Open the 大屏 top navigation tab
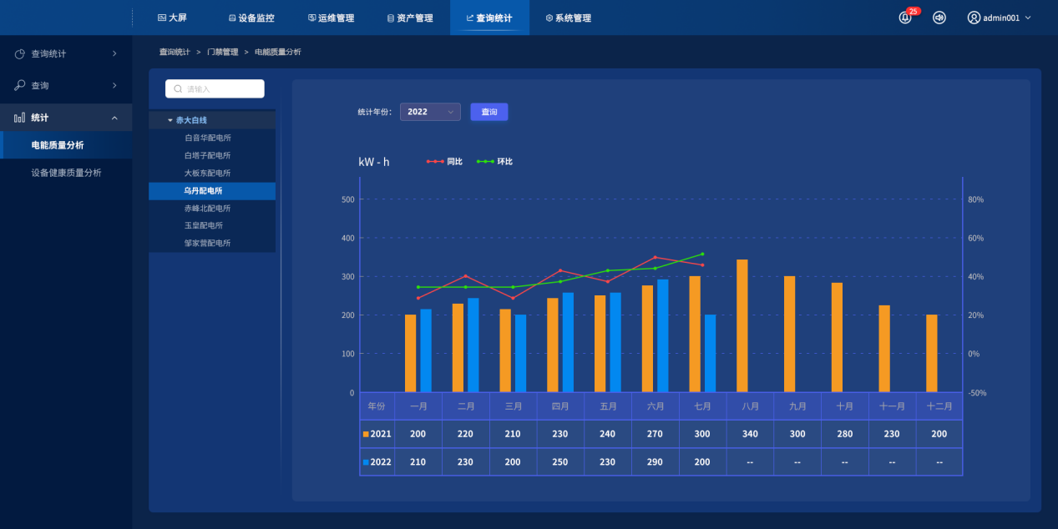 point(172,18)
